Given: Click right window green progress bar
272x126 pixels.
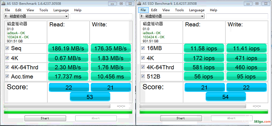Looking at the screenshot, I should click(x=204, y=112).
